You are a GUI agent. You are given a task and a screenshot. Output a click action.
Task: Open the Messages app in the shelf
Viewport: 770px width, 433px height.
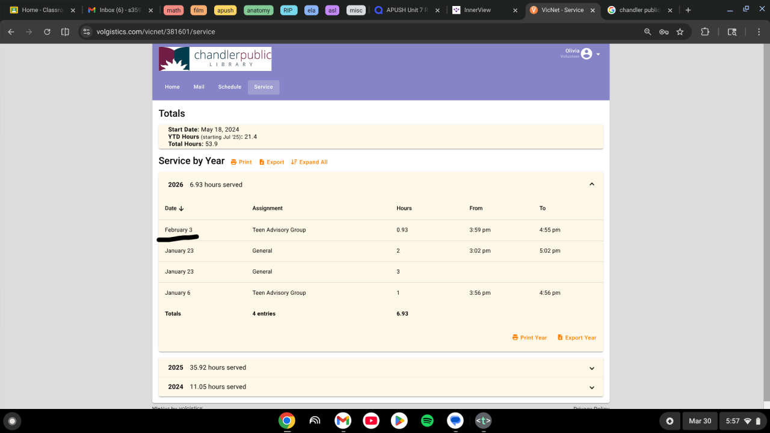455,421
